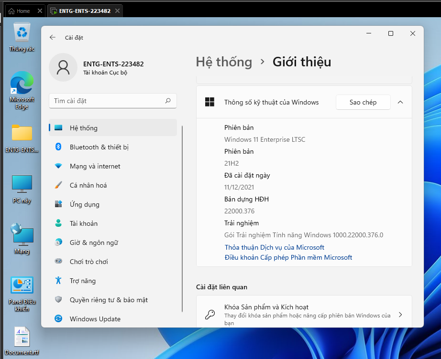Screen dimensions: 441x359
Task: Select the PC này desktop icon
Action: click(x=22, y=189)
